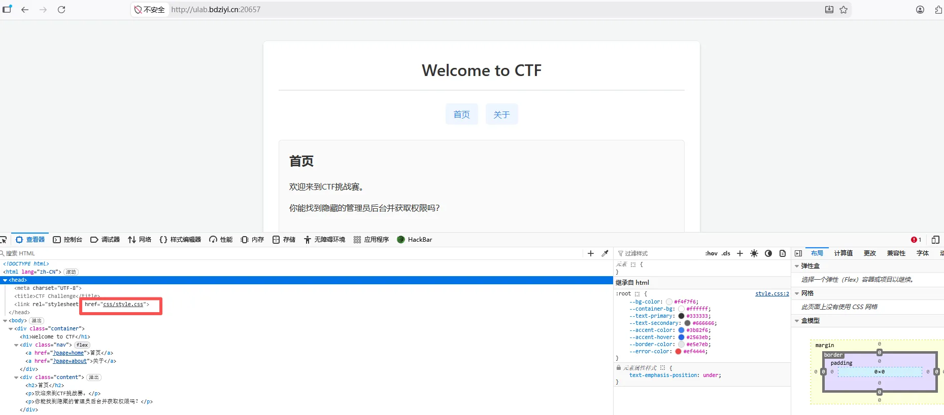Collapse the div container node
The width and height of the screenshot is (944, 415).
pyautogui.click(x=11, y=329)
